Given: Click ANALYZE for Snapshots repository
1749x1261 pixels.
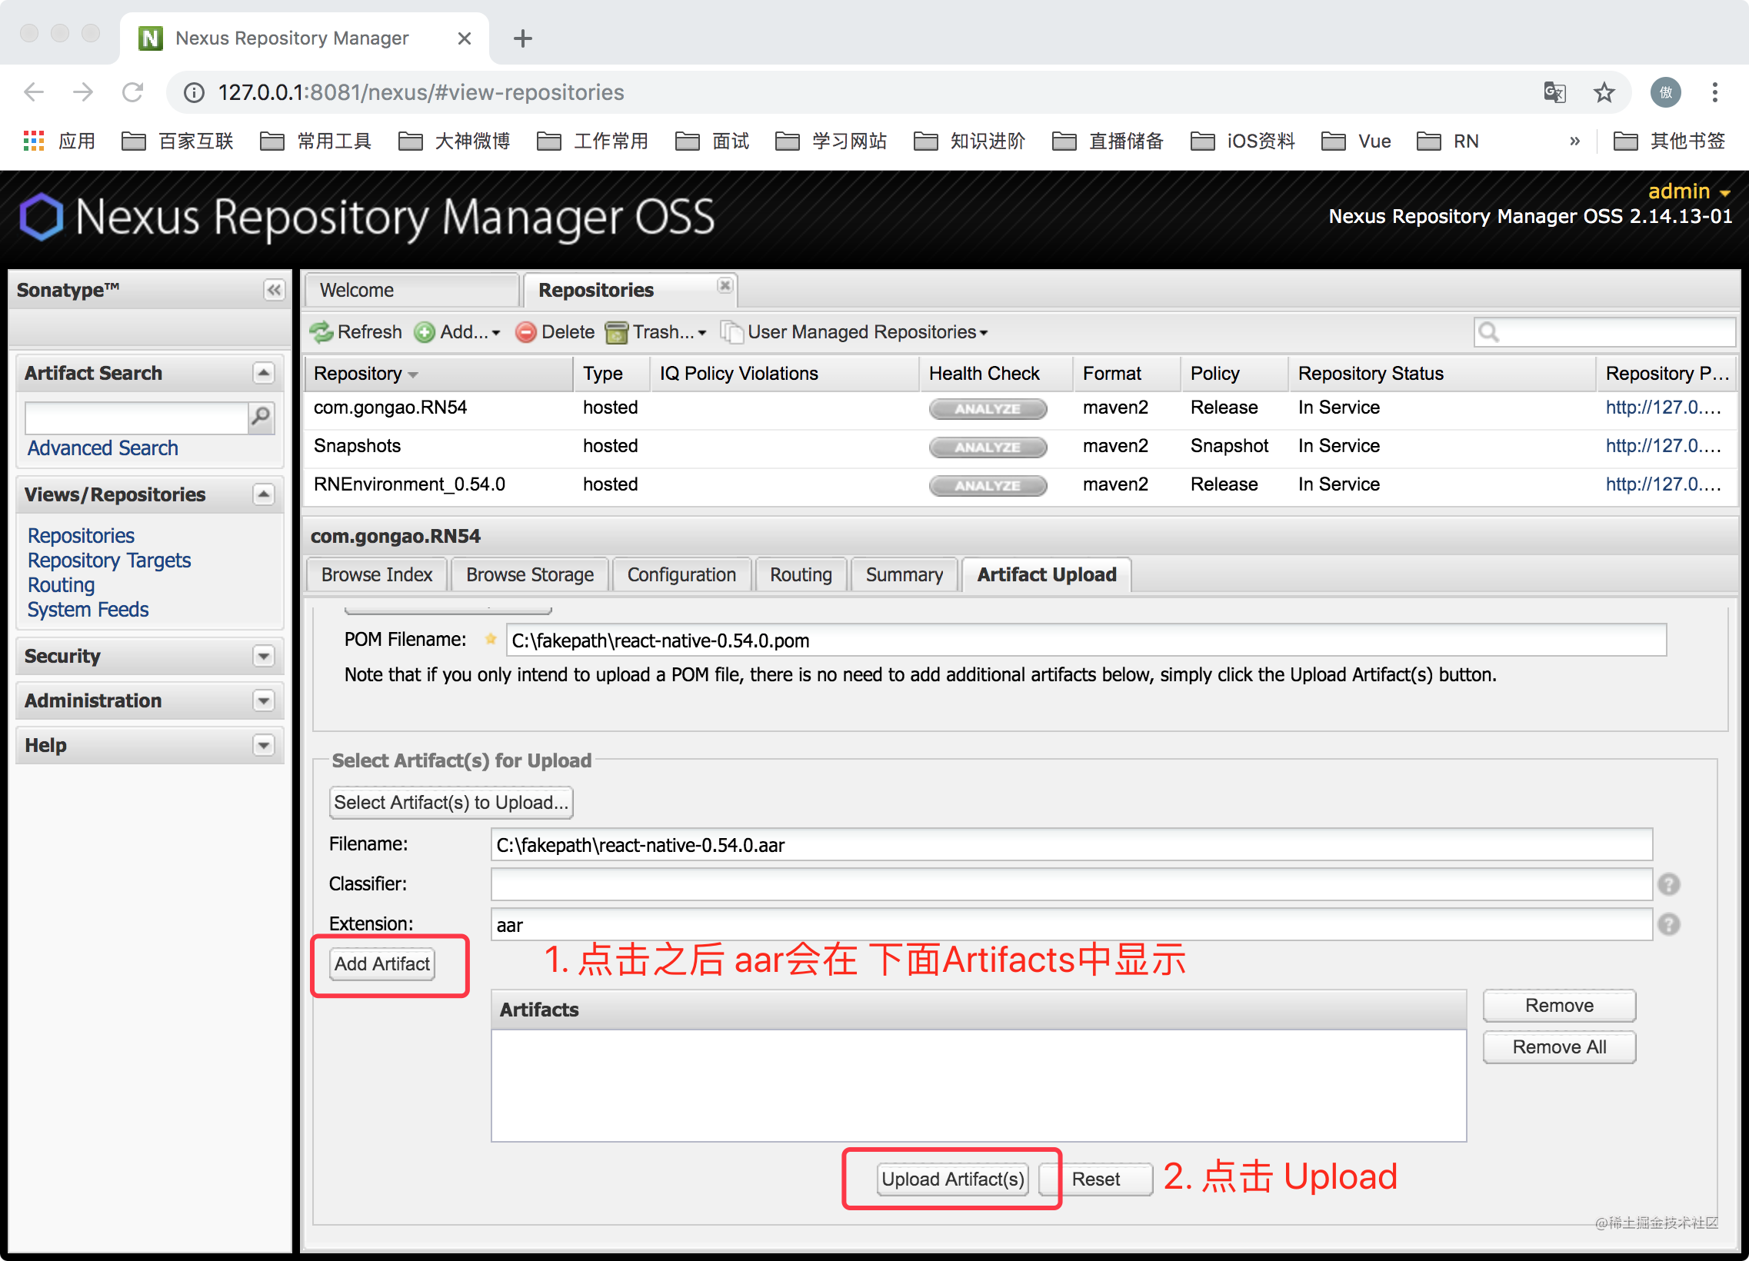Looking at the screenshot, I should (x=988, y=448).
